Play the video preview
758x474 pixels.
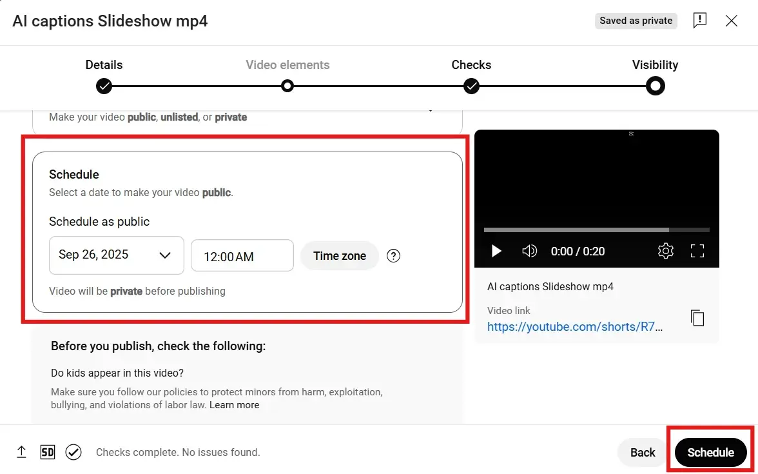click(x=496, y=251)
